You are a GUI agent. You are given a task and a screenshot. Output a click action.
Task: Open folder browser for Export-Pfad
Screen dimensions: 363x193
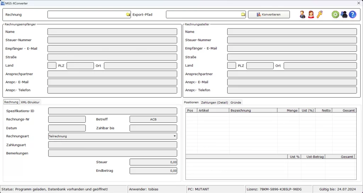click(x=243, y=15)
